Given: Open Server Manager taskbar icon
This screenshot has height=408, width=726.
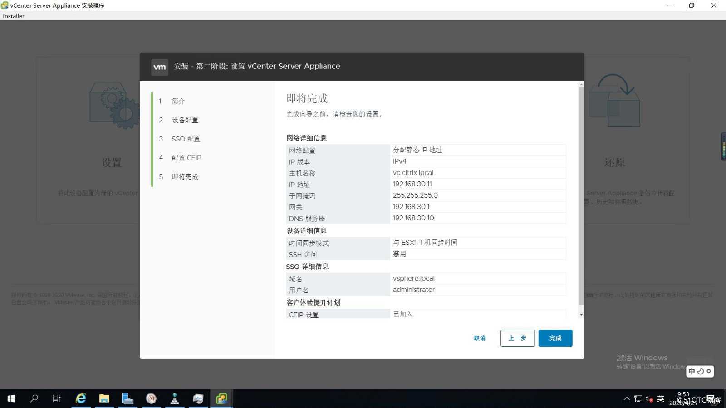Looking at the screenshot, I should 128,398.
